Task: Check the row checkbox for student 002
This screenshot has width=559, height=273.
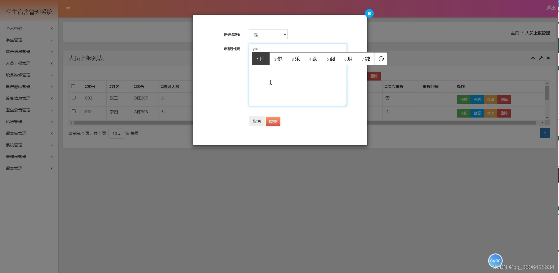Action: pyautogui.click(x=74, y=98)
